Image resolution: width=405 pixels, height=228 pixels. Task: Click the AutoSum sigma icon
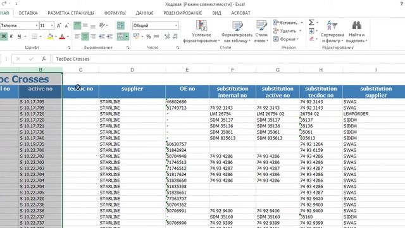(311, 23)
